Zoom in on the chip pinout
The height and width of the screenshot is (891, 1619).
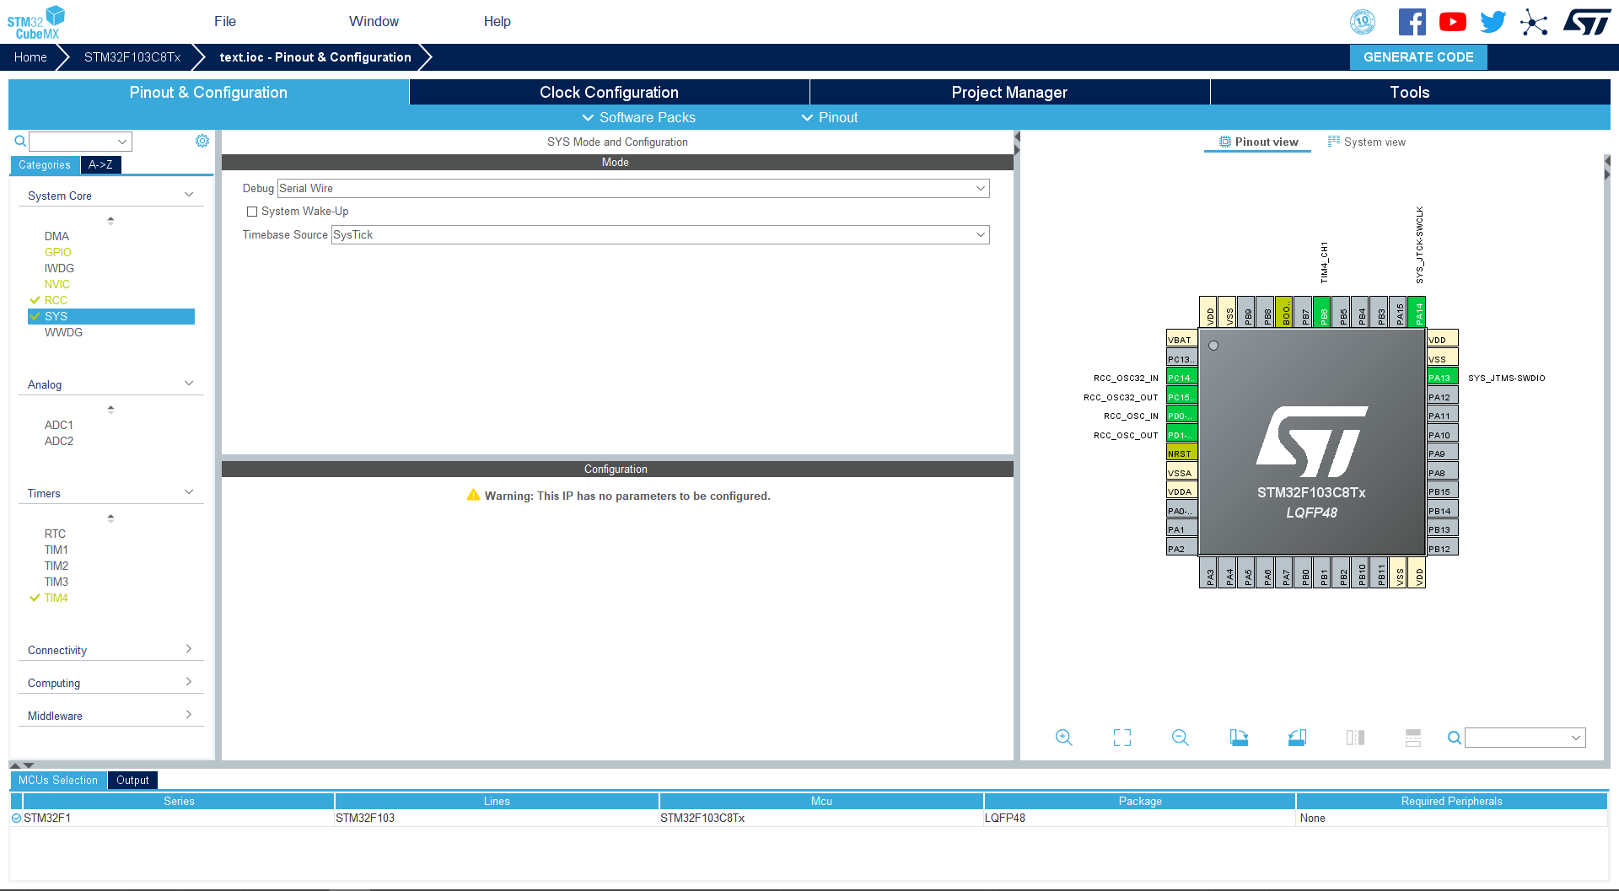click(x=1064, y=738)
